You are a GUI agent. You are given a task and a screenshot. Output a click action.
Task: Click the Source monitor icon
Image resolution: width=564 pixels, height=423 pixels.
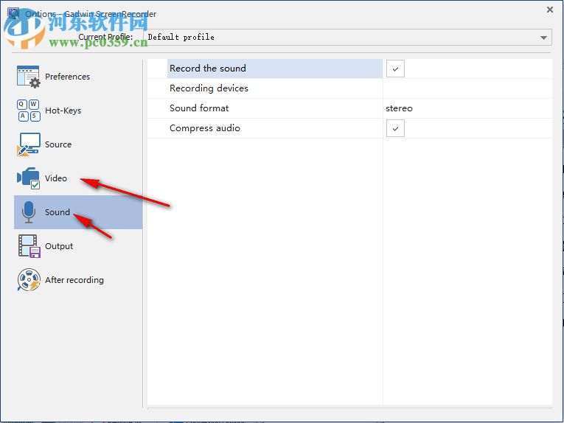(29, 144)
